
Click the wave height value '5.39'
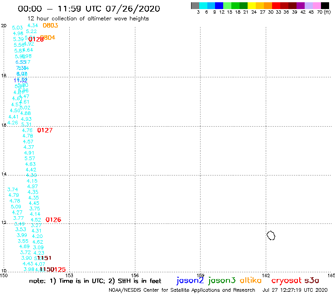(19, 39)
